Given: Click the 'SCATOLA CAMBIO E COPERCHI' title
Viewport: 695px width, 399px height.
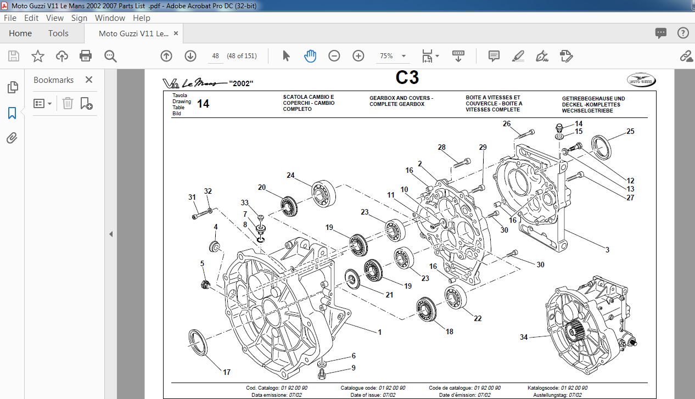Looking at the screenshot, I should (309, 103).
